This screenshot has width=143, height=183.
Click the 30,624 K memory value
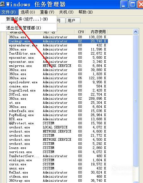[x=98, y=172]
